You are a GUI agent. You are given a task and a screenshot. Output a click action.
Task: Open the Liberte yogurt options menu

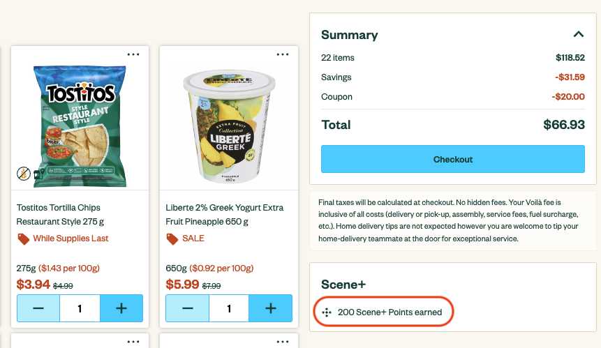click(283, 54)
